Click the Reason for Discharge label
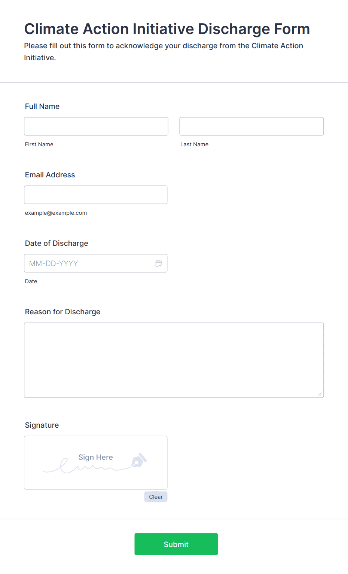The height and width of the screenshot is (574, 348). pyautogui.click(x=63, y=312)
